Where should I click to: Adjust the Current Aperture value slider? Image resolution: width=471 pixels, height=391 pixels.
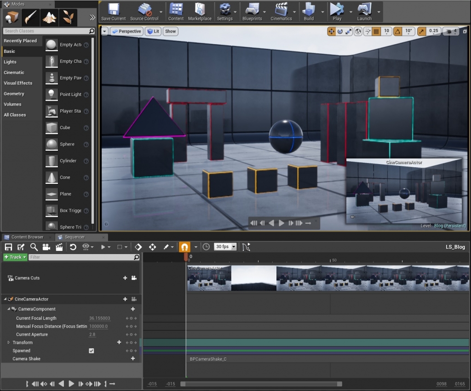pyautogui.click(x=92, y=334)
